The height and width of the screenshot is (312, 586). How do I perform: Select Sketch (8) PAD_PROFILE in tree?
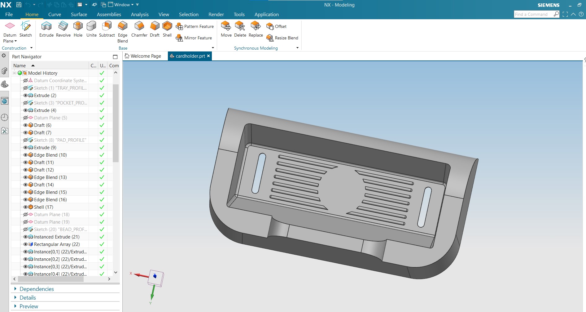click(x=60, y=140)
